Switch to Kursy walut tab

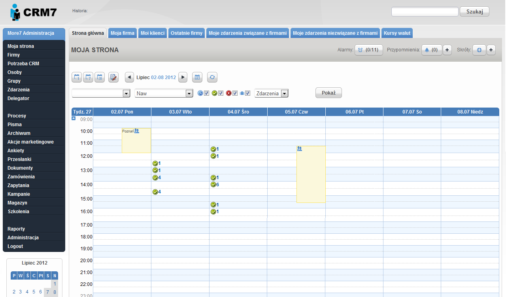coord(397,33)
